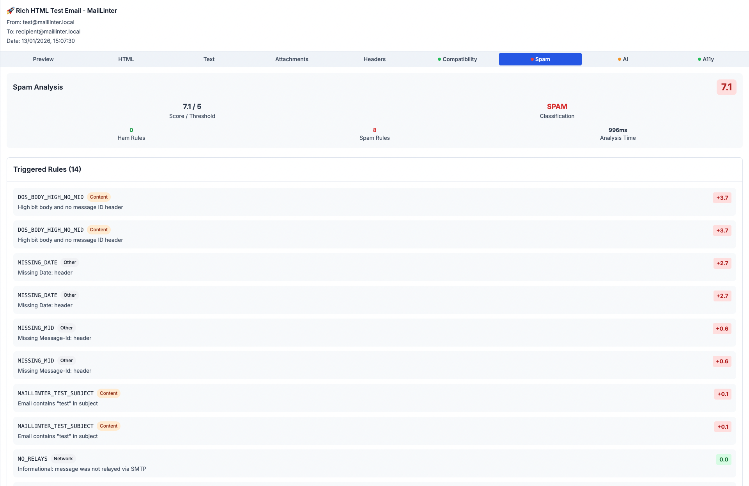This screenshot has height=486, width=749.
Task: Click the rocket icon beside the email subject
Action: (x=10, y=11)
